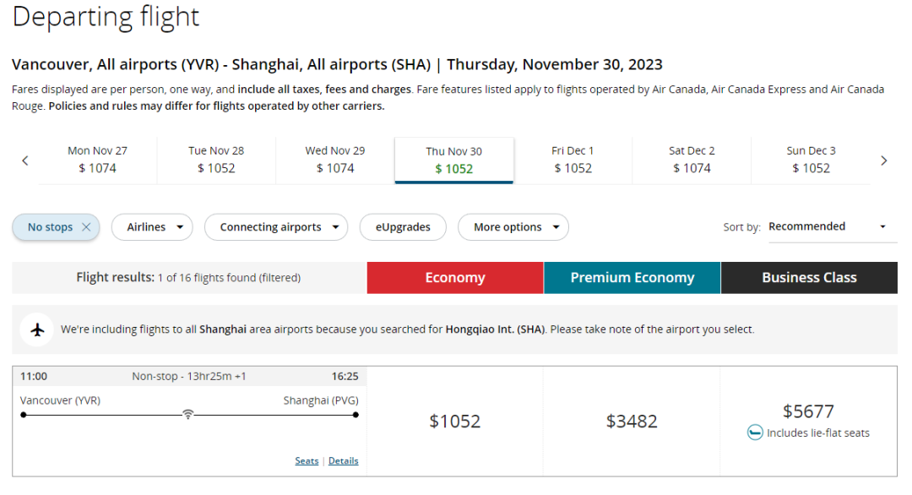Click the Premium Economy column header
Screen dimensions: 912x495
632,278
